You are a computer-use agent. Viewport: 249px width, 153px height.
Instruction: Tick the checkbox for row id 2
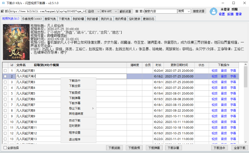point(5,76)
